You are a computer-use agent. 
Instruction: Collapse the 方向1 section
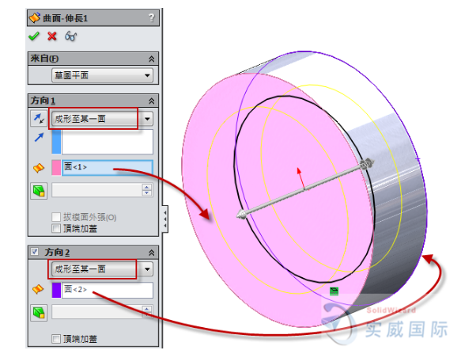[151, 101]
